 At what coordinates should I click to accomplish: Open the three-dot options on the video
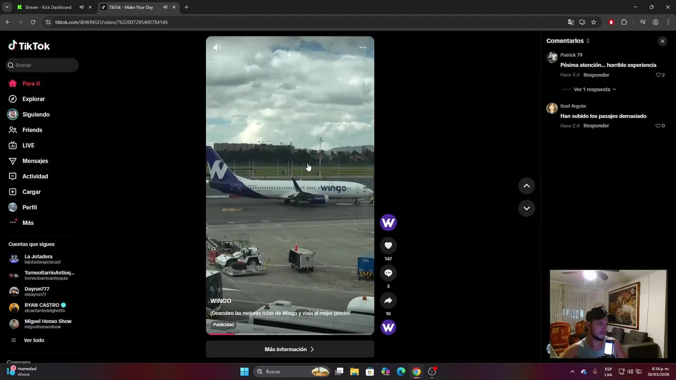point(363,47)
